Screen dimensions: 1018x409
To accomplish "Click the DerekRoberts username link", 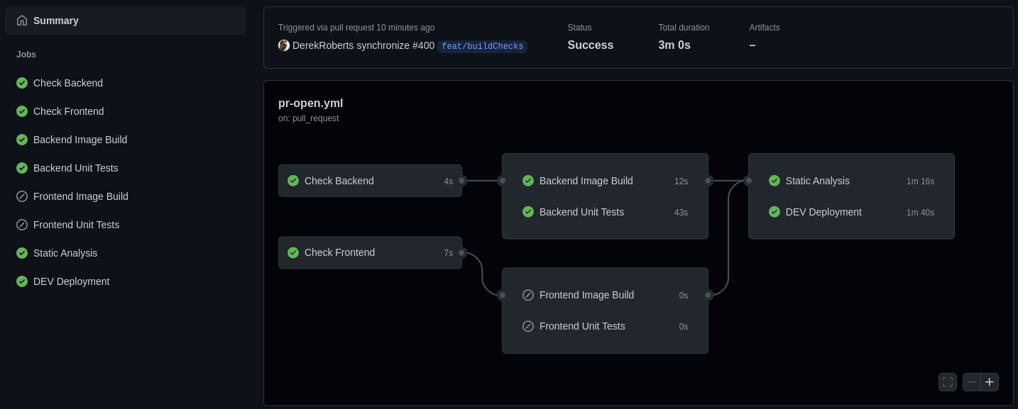I will coord(323,45).
